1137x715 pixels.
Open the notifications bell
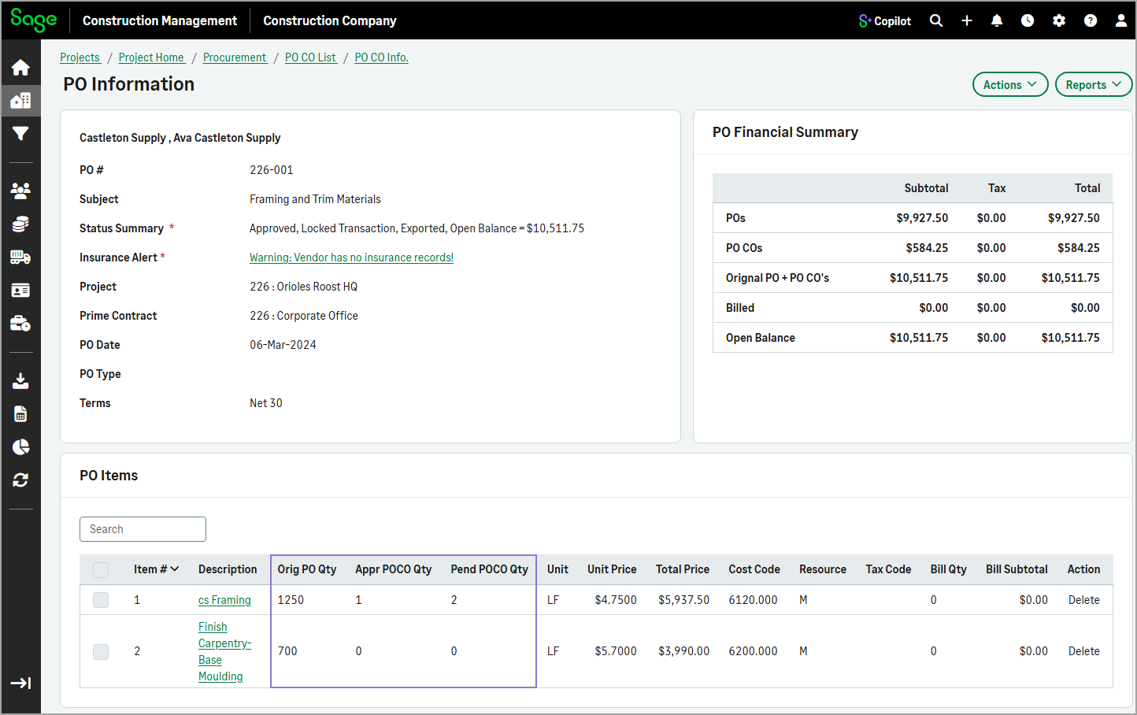(997, 20)
